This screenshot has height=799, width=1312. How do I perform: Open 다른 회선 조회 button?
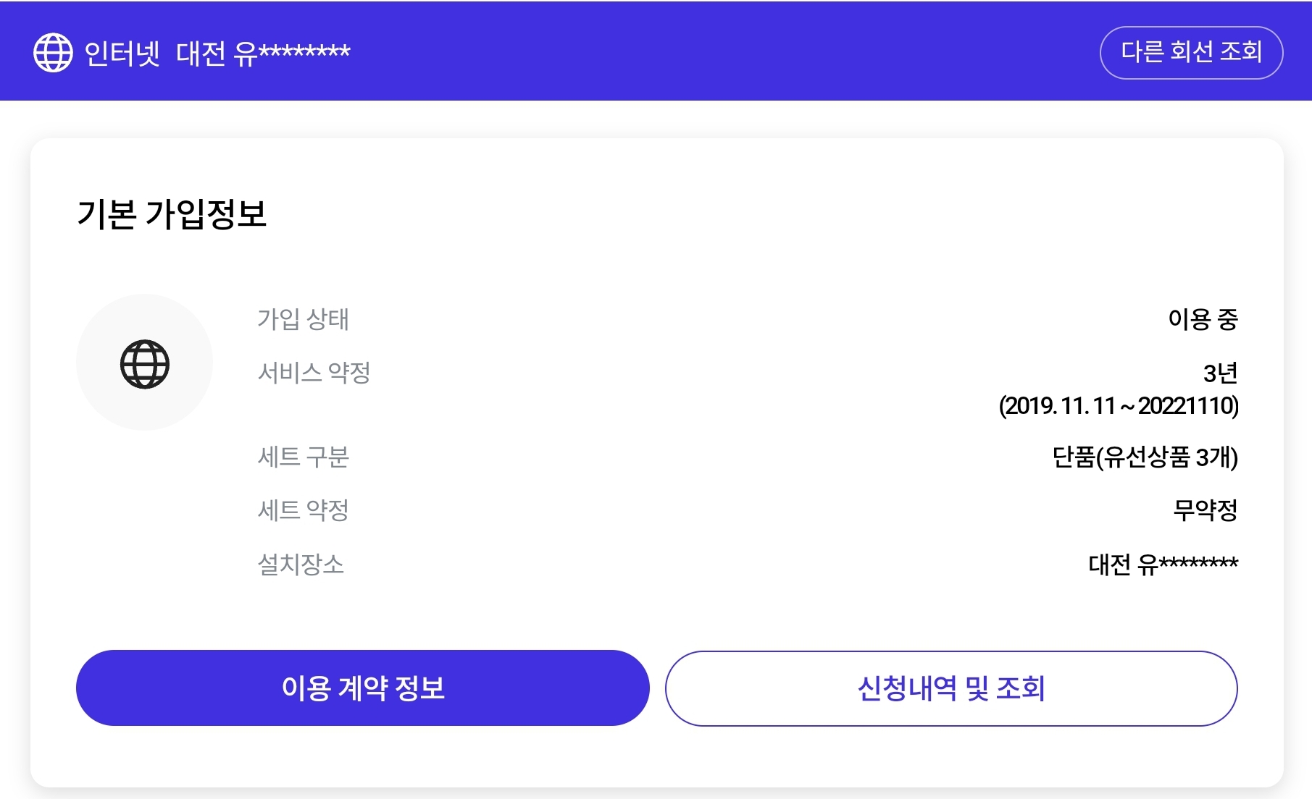click(1191, 52)
